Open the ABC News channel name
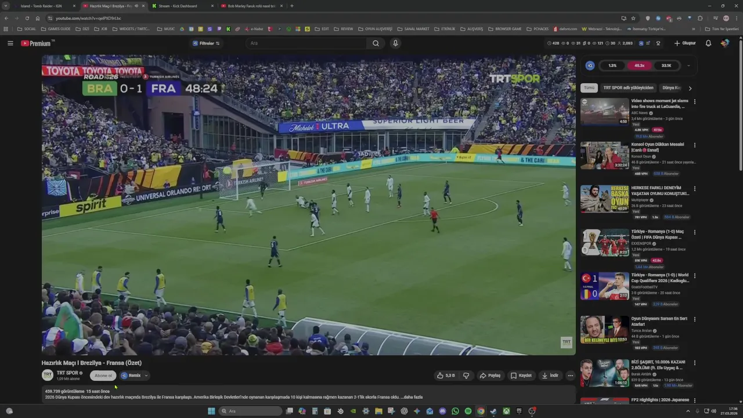Viewport: 743px width, 418px height. tap(639, 113)
